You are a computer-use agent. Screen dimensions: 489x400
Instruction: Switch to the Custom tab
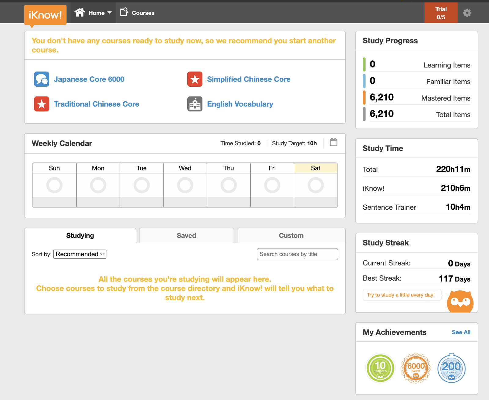click(x=291, y=235)
